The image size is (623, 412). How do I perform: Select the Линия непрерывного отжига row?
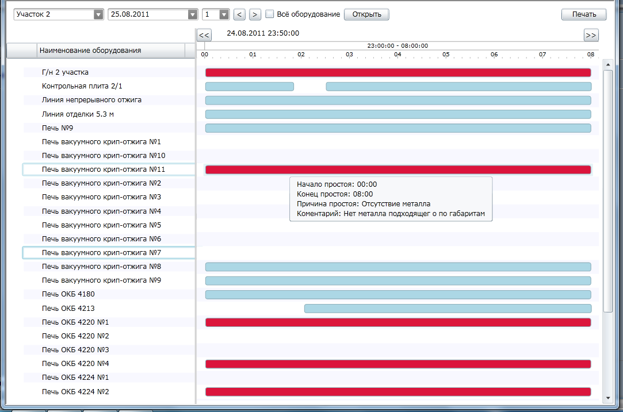pos(91,100)
